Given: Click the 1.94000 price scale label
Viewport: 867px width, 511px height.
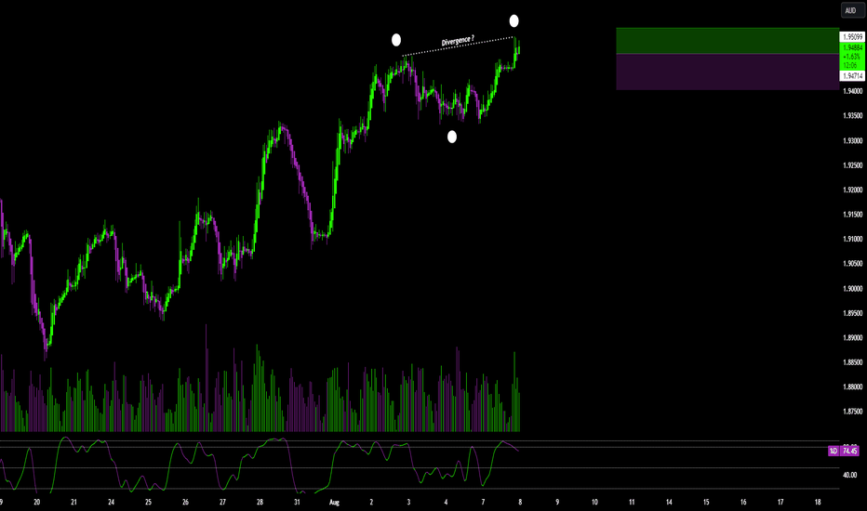Looking at the screenshot, I should (853, 91).
